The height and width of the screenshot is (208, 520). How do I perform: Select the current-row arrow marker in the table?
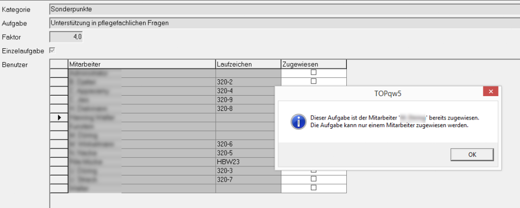click(59, 117)
